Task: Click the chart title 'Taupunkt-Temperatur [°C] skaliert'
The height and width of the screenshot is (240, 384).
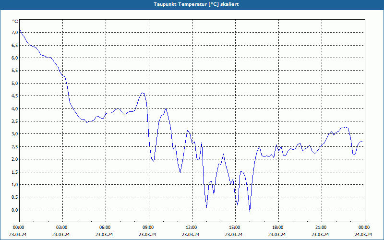Action: [196, 4]
